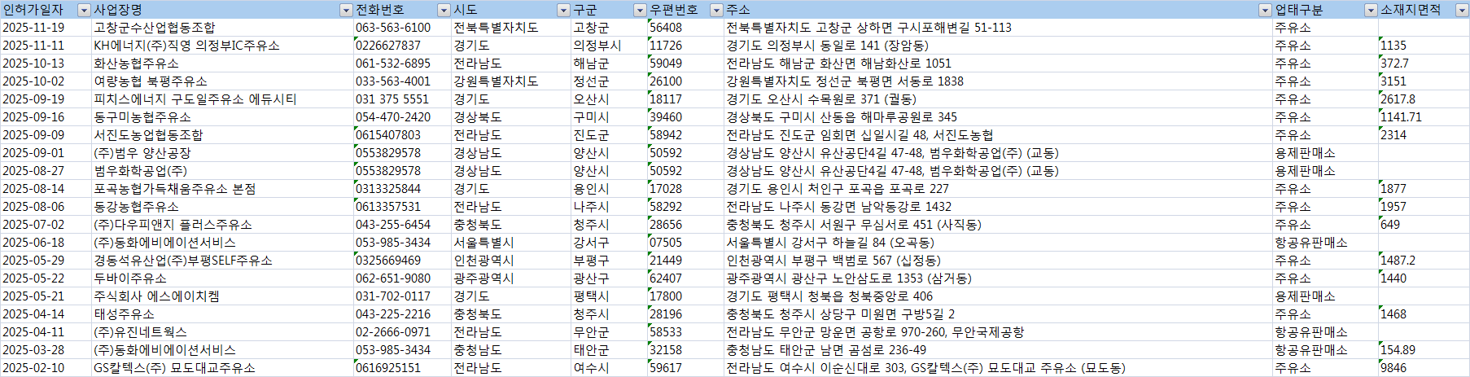Select address cell 경기도 의정부시 동일로 141 (장암동)
Screen dimensions: 1470x377
click(x=998, y=46)
